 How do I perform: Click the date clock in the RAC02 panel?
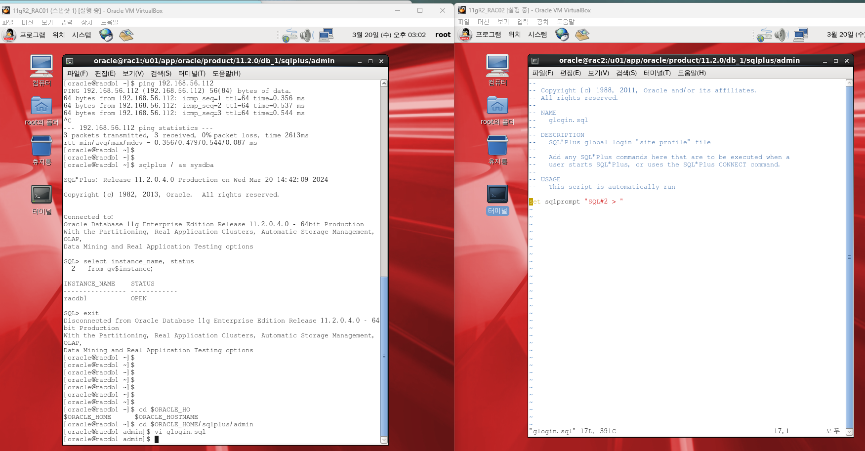(845, 35)
